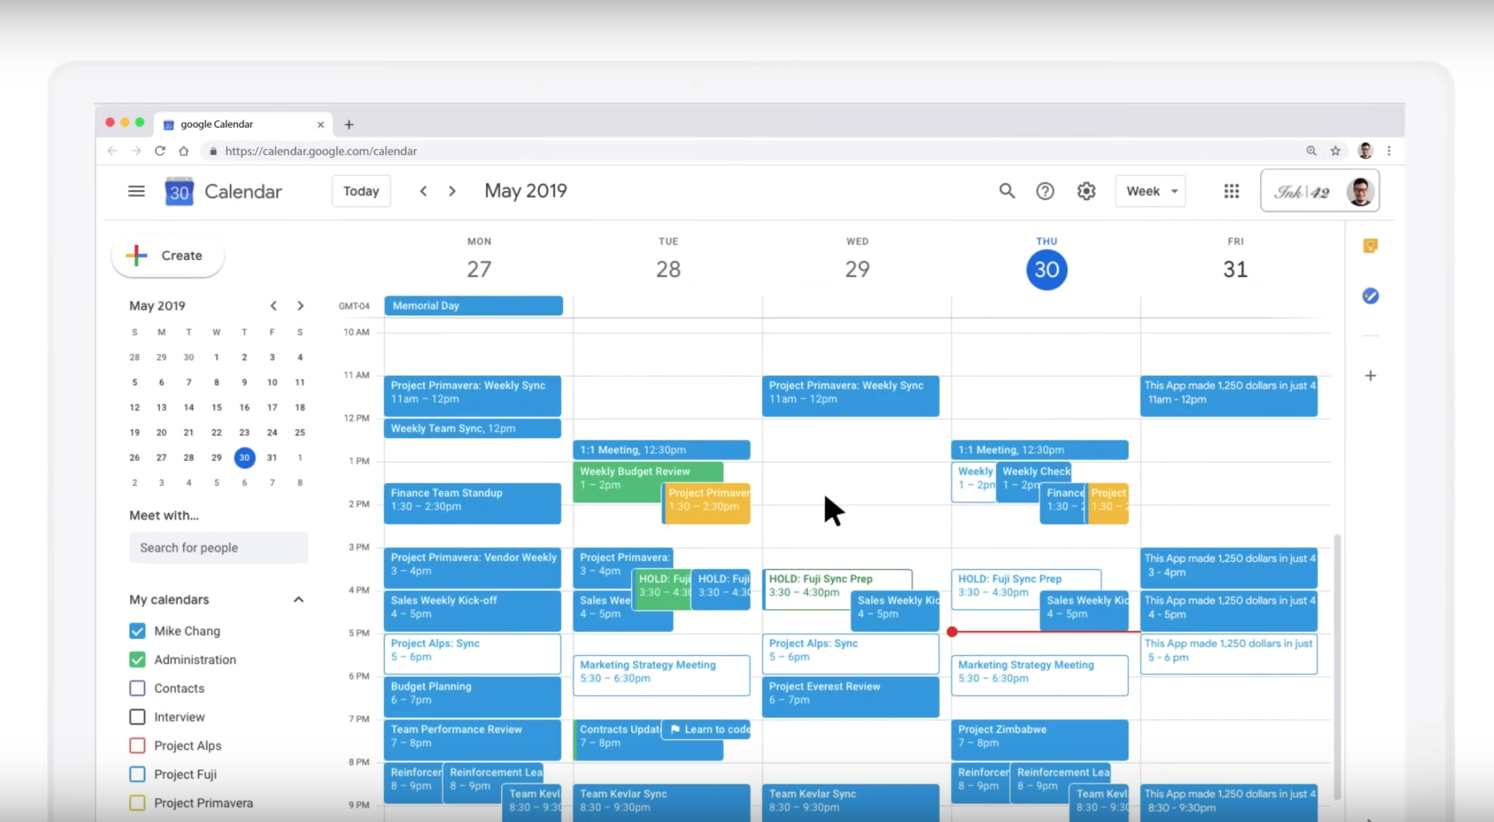Navigate to next week arrow
The height and width of the screenshot is (822, 1494).
point(452,192)
